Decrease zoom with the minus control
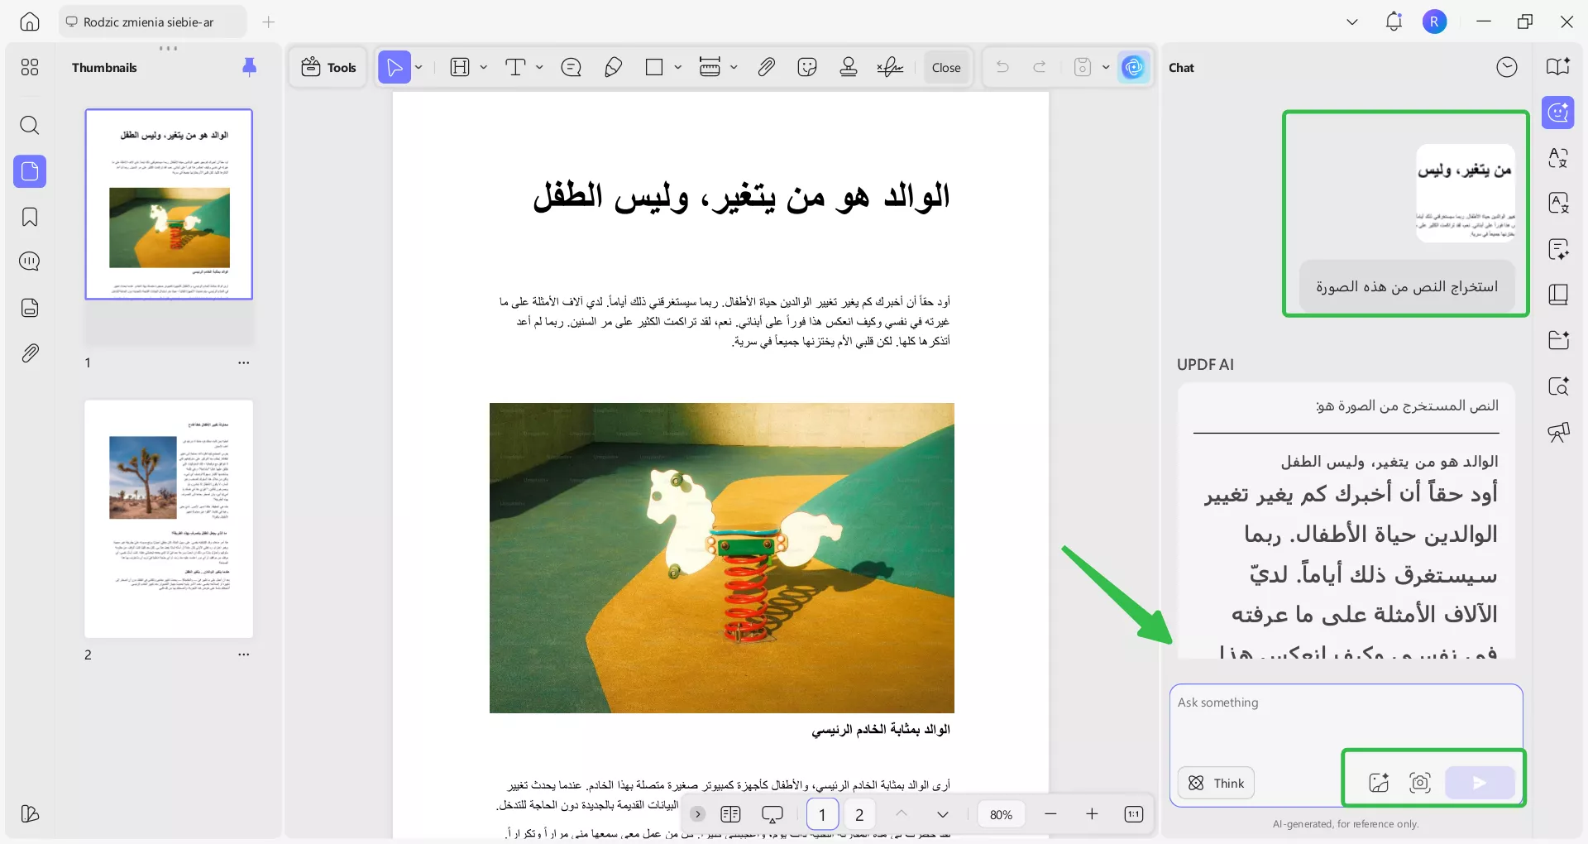The image size is (1588, 844). click(x=1051, y=814)
